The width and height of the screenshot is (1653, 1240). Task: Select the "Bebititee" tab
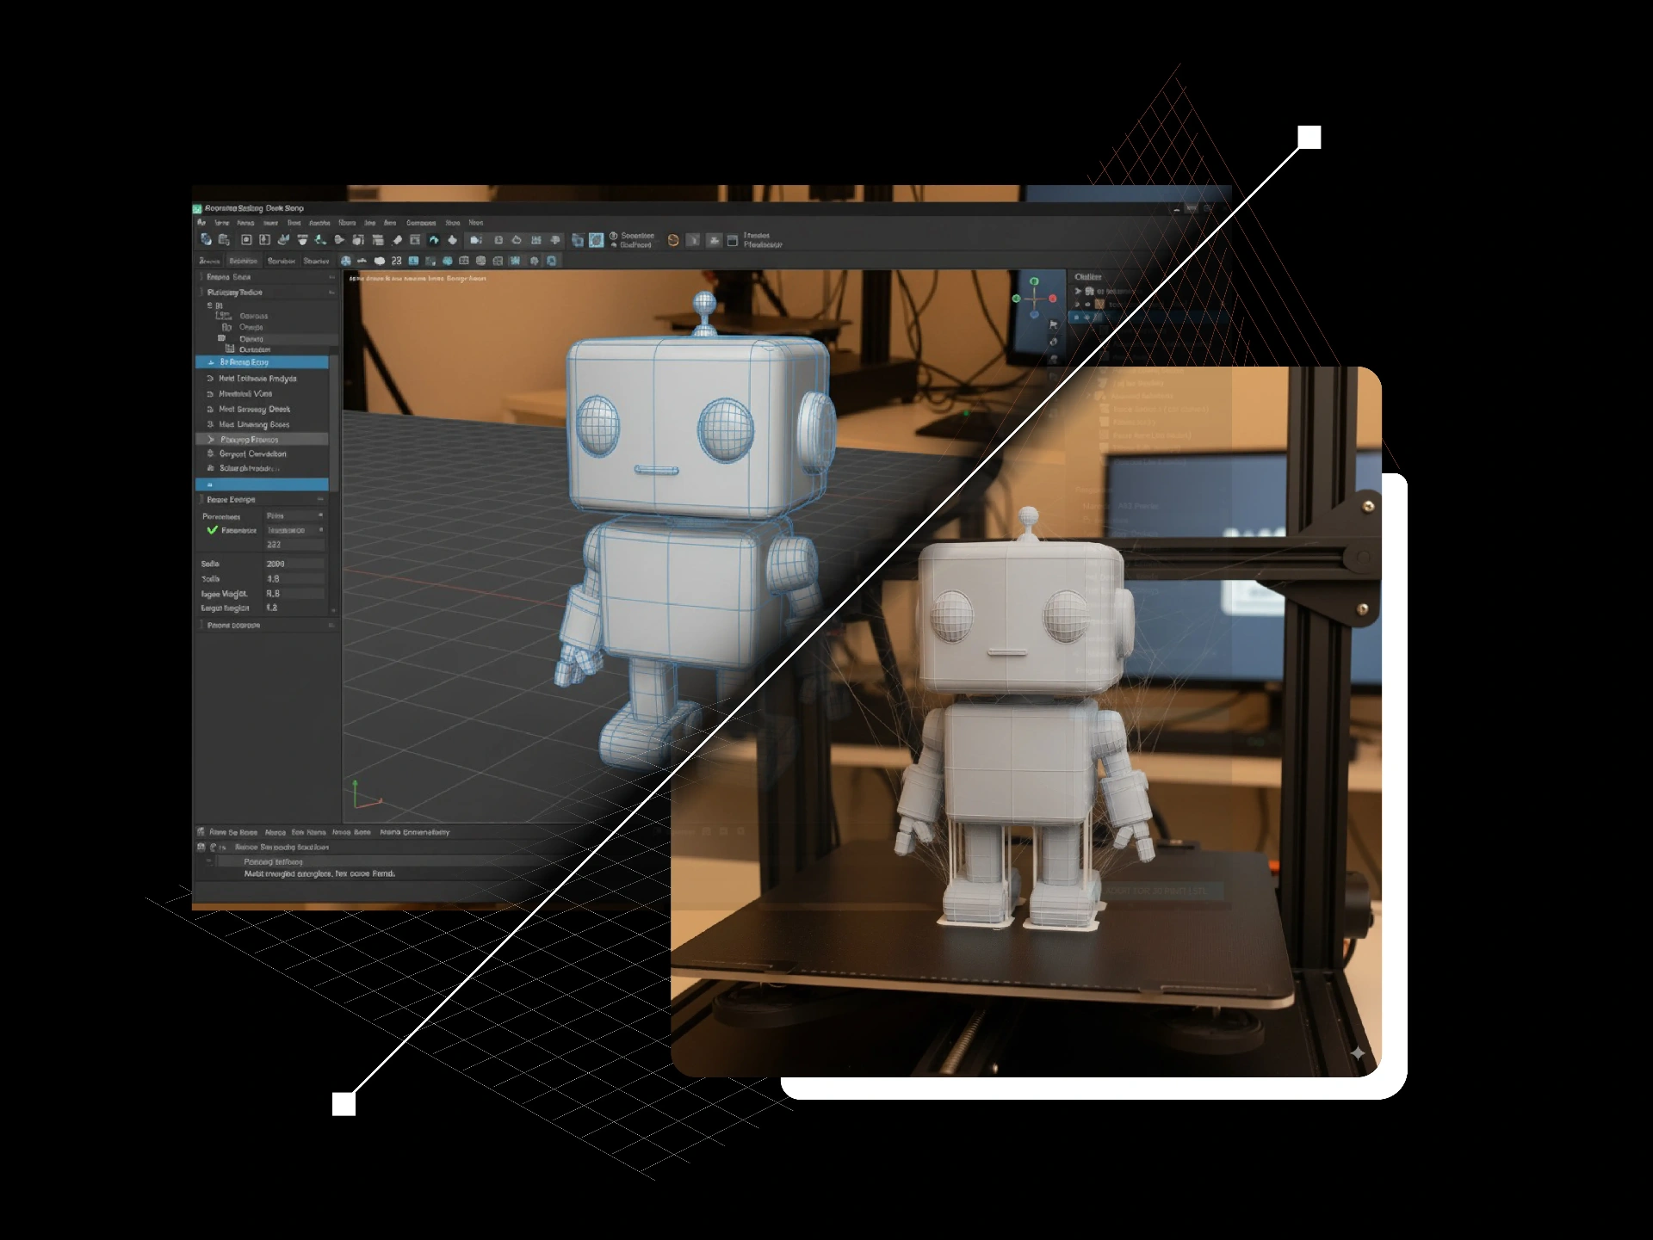[x=244, y=261]
